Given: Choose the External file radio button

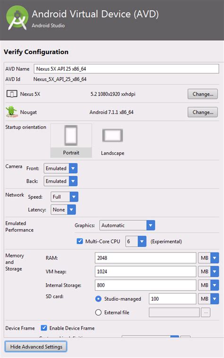Looking at the screenshot, I should pos(98,313).
